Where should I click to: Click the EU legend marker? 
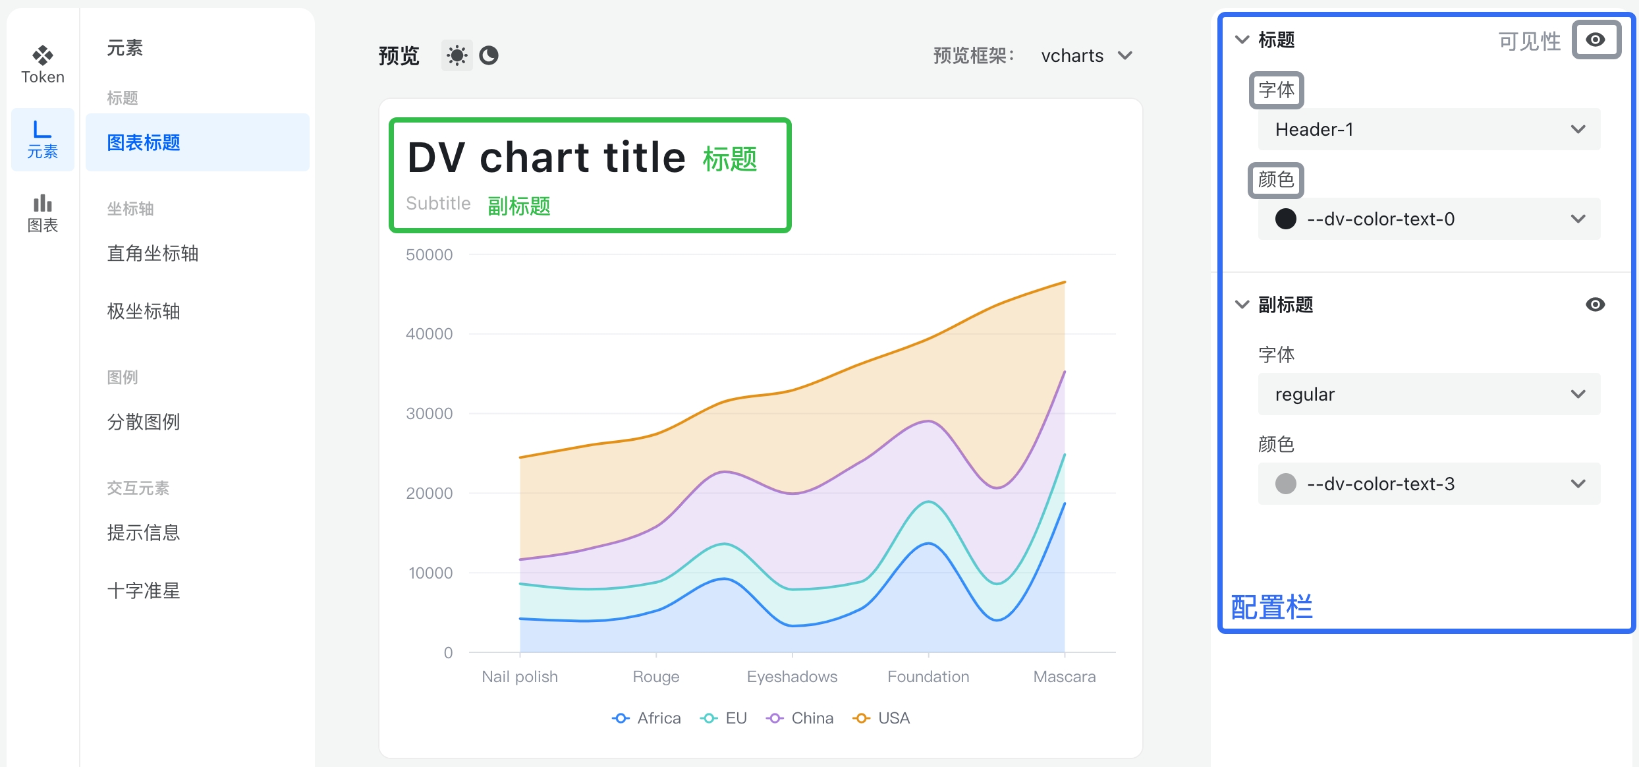(709, 718)
